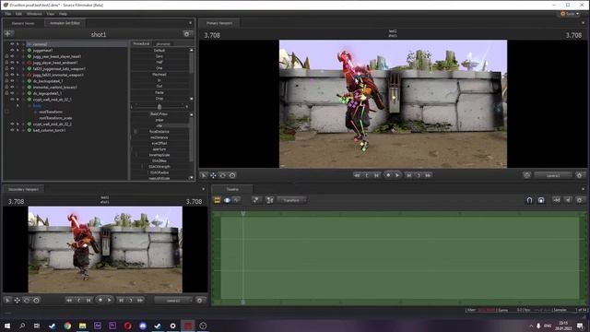Open camera dropdown in Secondary Viewport
This screenshot has height=332, width=590.
point(173,300)
